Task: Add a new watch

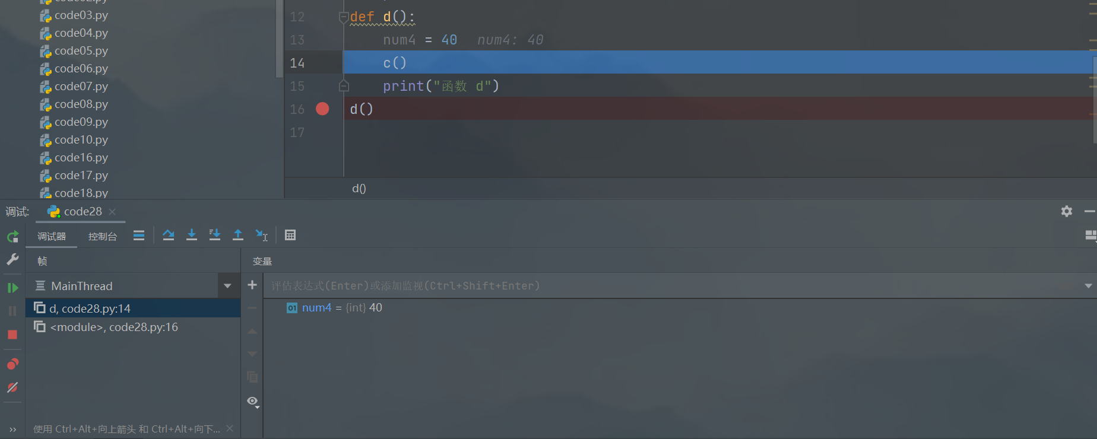Action: coord(252,285)
